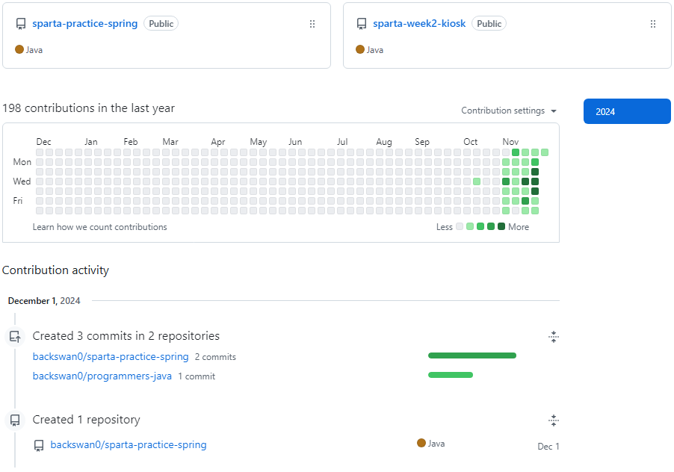674x472 pixels.
Task: Click the lone green October Wednesday contribution cell
Action: coord(477,181)
